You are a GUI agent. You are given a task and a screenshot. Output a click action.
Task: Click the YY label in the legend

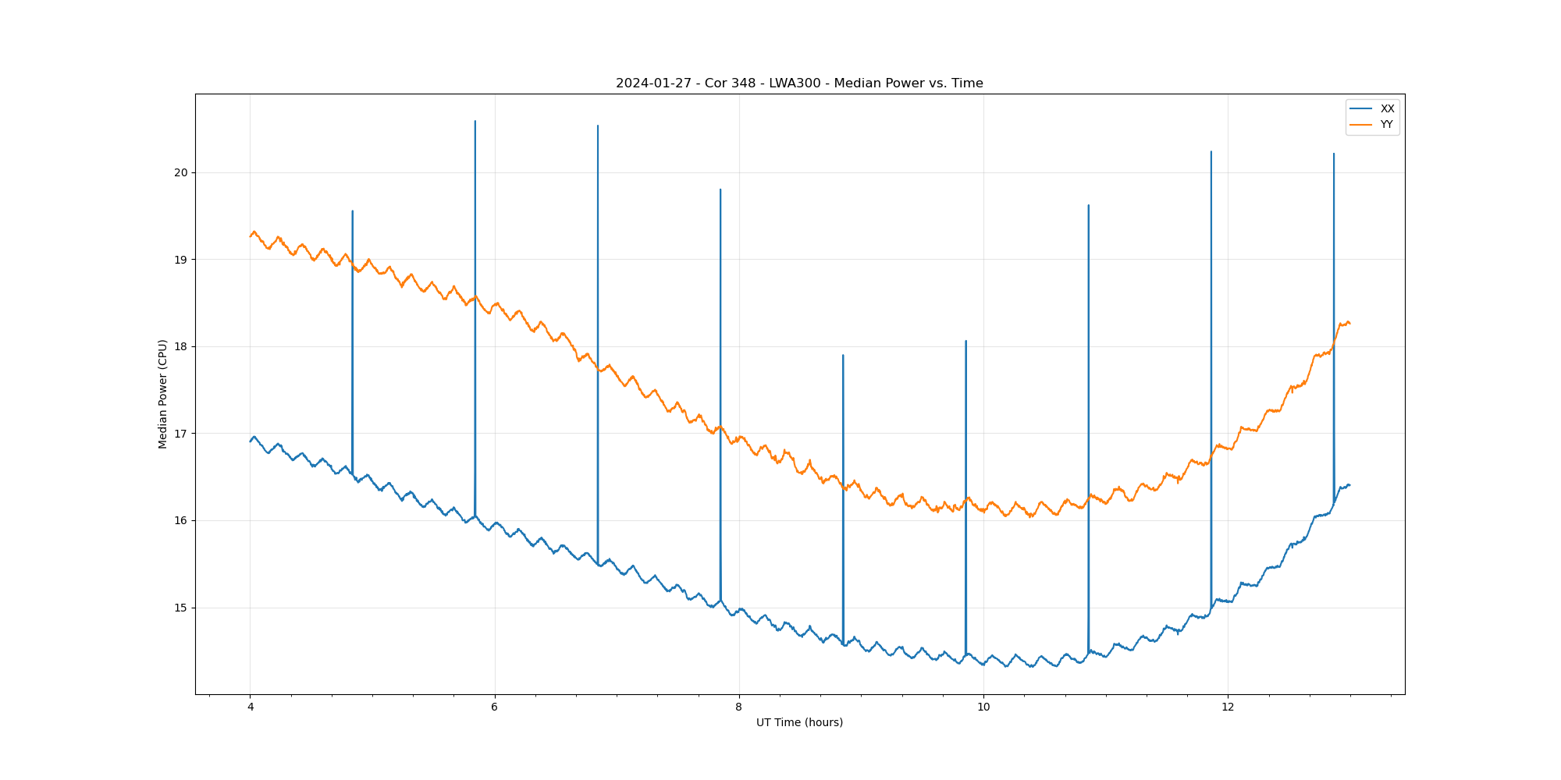tap(1387, 125)
